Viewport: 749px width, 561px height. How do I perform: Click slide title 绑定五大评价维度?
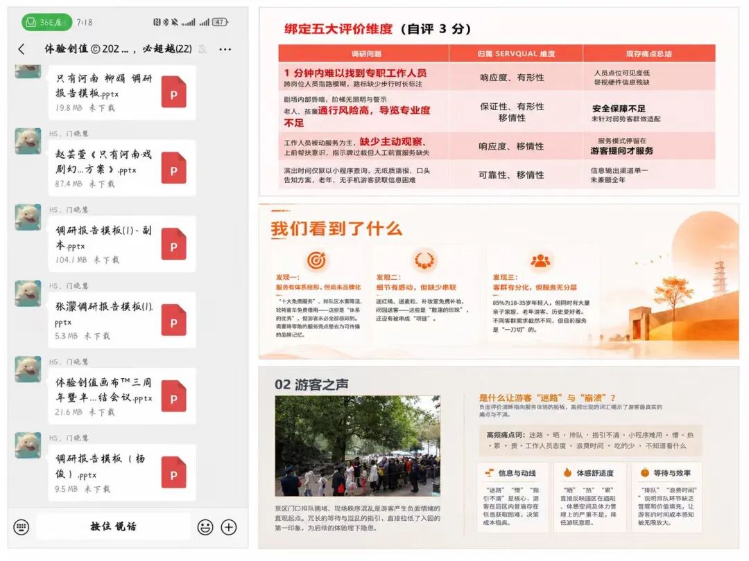[338, 29]
